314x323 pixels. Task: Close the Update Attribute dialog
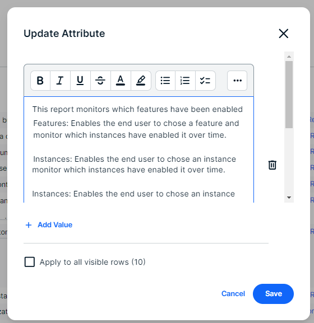[x=284, y=34]
